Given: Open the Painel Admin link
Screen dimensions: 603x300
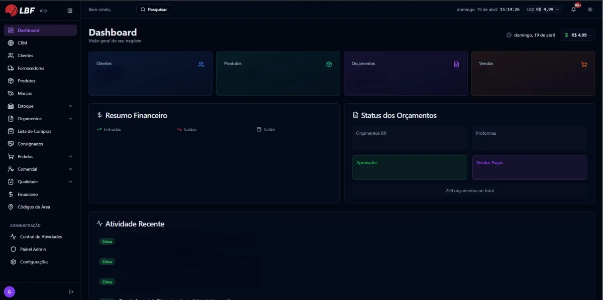Looking at the screenshot, I should point(33,249).
